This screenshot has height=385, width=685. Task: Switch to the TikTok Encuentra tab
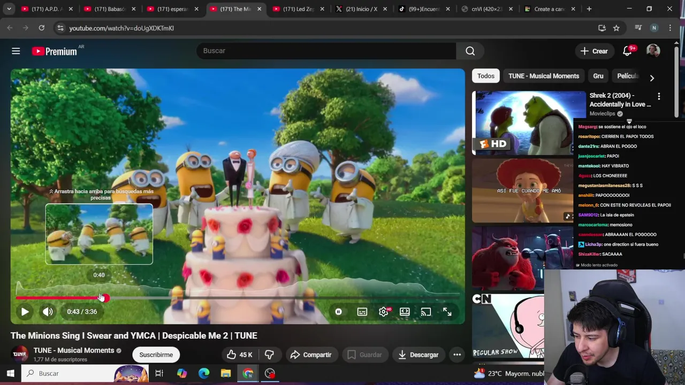coord(424,9)
